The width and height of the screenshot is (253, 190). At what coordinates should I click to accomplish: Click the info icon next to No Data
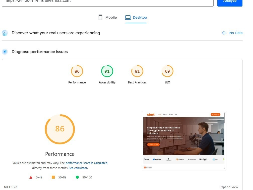coord(223,33)
